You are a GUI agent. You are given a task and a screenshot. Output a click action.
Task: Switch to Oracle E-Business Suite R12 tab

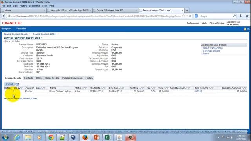coord(115,11)
